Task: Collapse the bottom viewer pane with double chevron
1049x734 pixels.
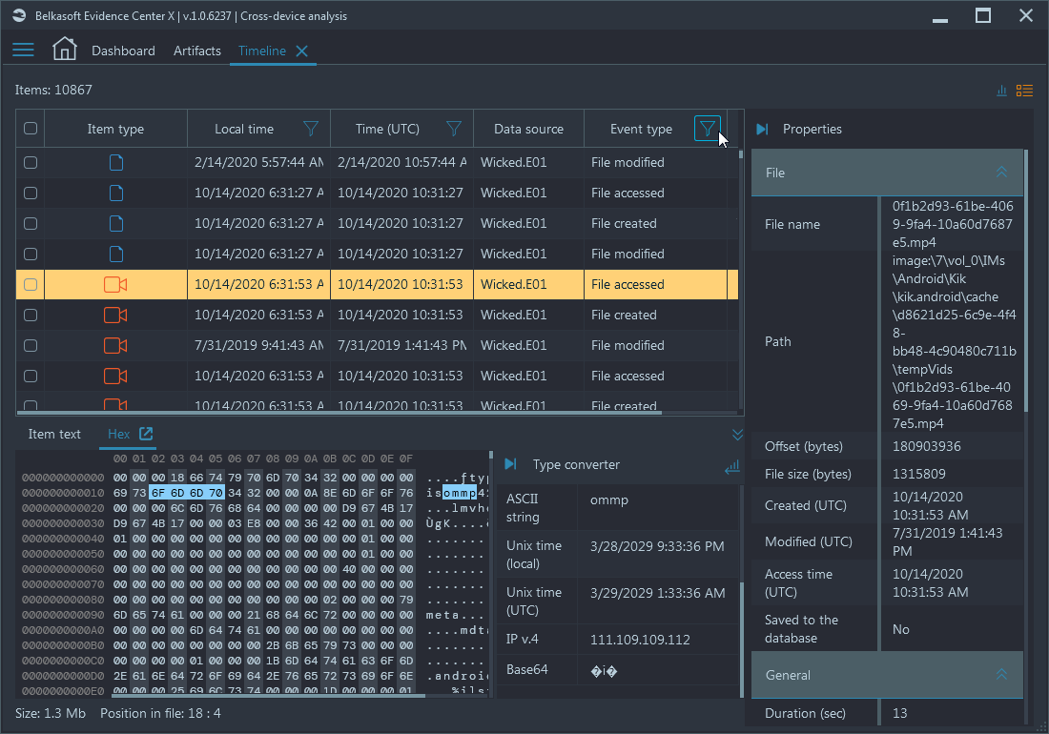Action: [x=737, y=435]
